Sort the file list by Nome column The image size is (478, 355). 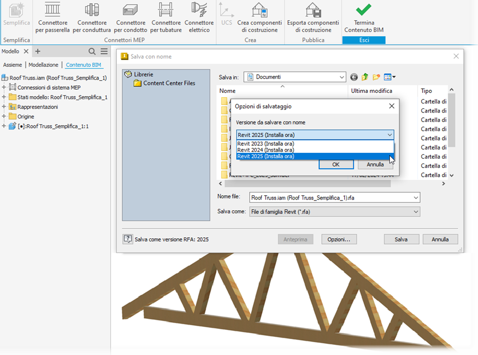click(x=283, y=91)
